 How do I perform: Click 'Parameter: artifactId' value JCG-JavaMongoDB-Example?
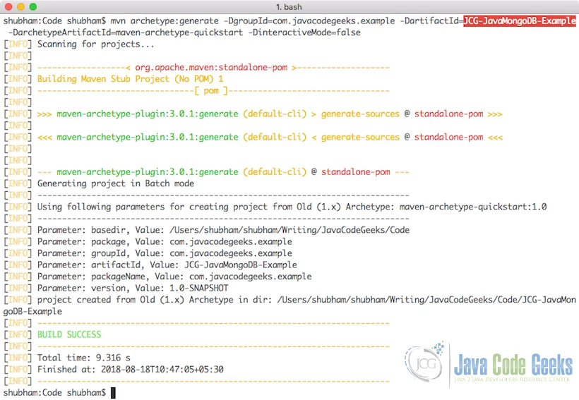coord(240,265)
